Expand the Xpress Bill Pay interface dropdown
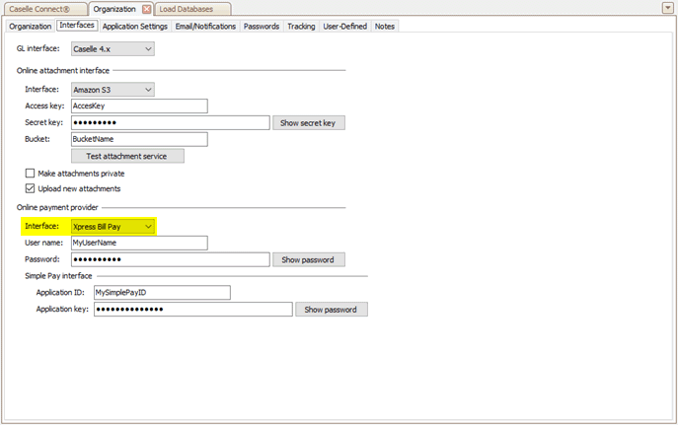Image resolution: width=678 pixels, height=425 pixels. 113,227
